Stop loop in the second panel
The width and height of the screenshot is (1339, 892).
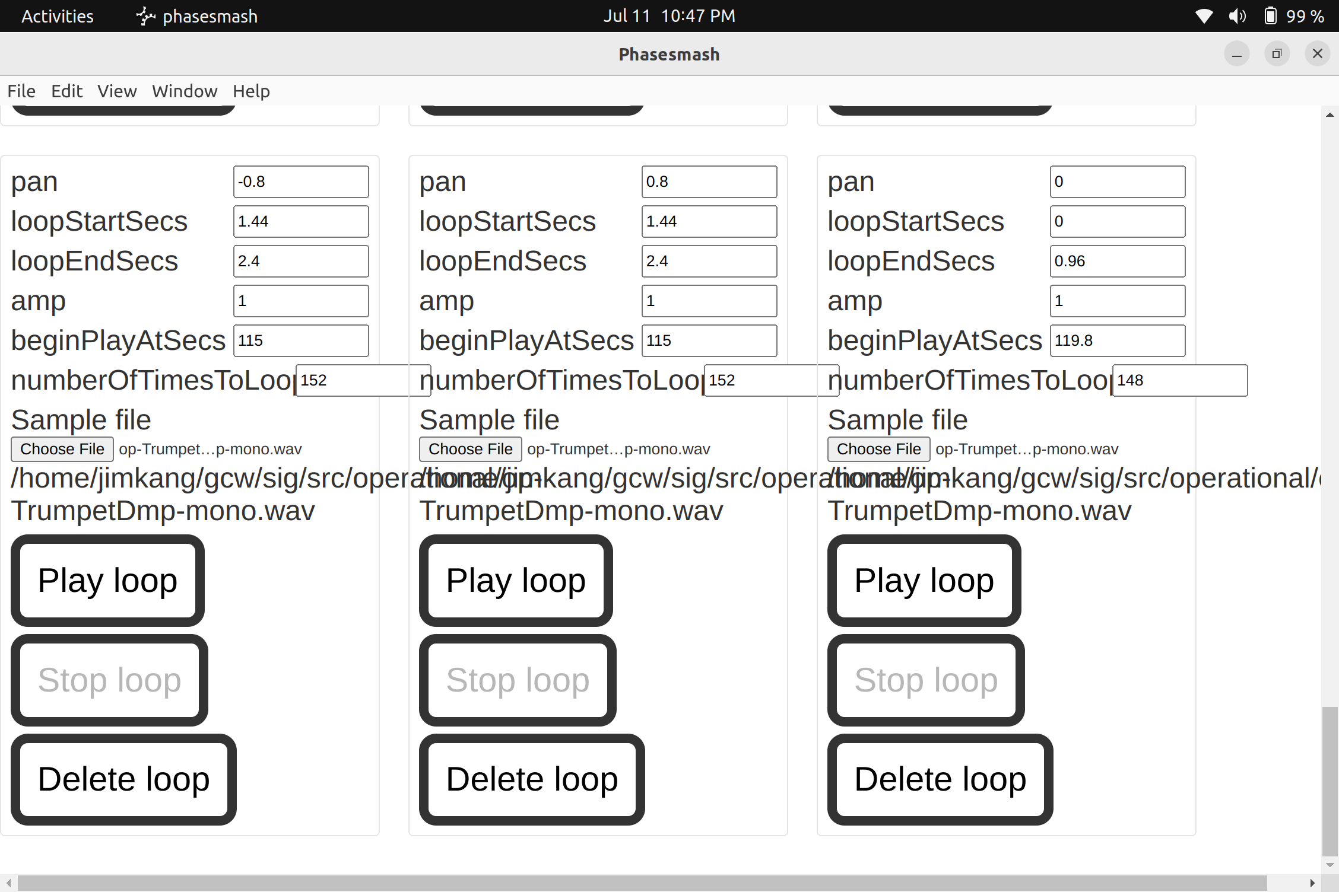point(518,680)
